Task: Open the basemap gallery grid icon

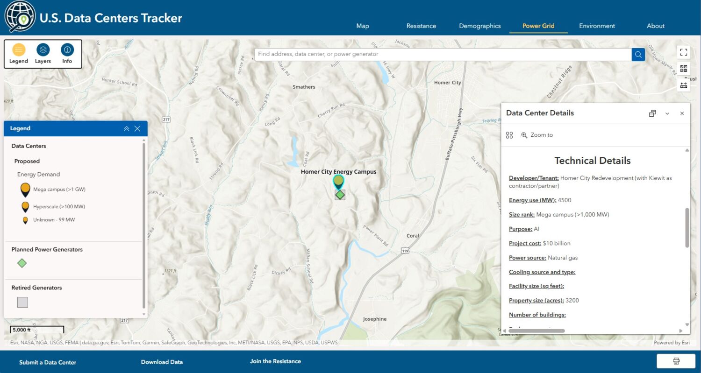Action: point(684,69)
